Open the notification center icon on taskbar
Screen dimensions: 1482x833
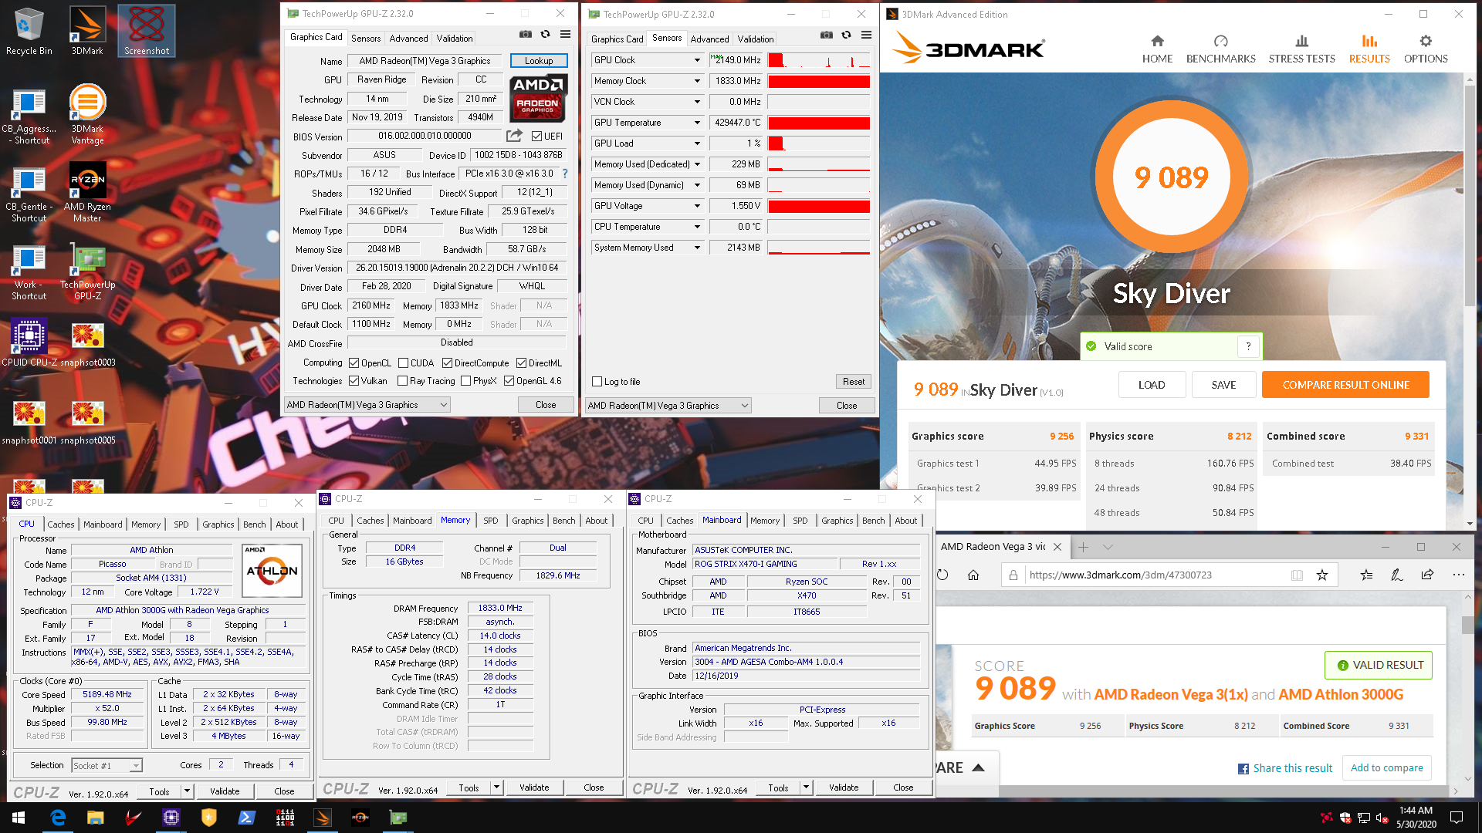pos(1457,818)
